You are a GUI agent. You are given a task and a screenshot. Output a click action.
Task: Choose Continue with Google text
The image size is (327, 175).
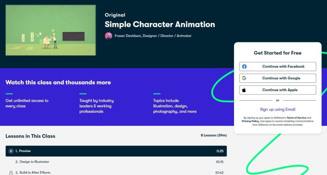[x=281, y=78]
